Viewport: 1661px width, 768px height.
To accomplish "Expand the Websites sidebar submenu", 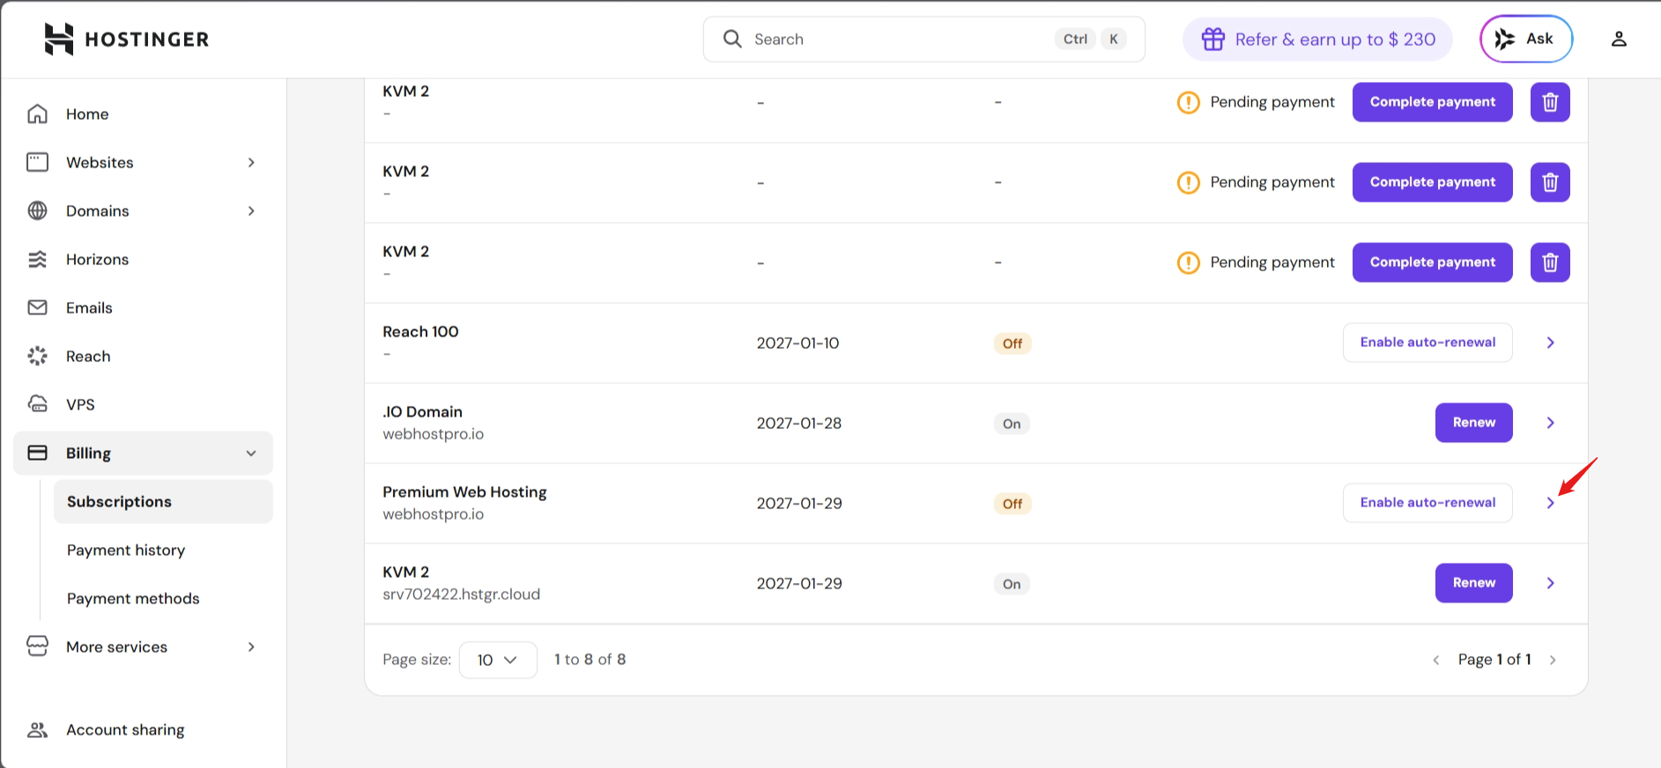I will [251, 162].
